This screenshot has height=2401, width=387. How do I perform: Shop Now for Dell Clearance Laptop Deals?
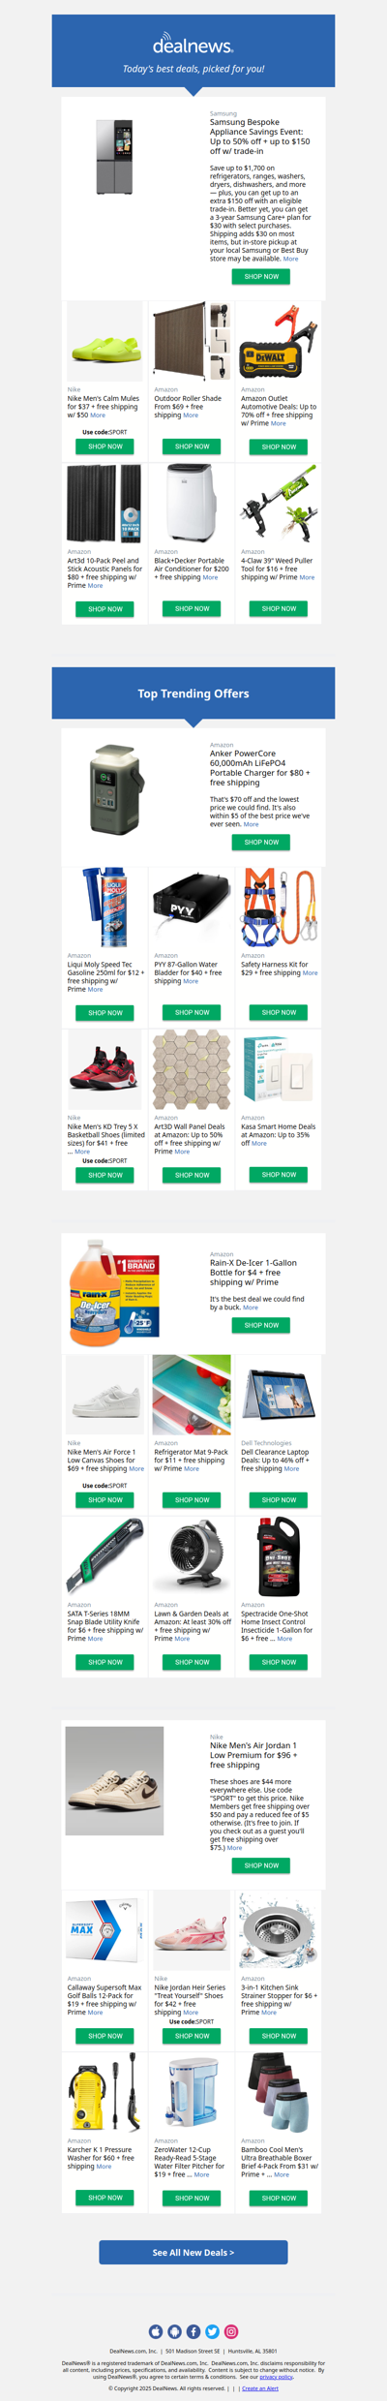point(279,1499)
